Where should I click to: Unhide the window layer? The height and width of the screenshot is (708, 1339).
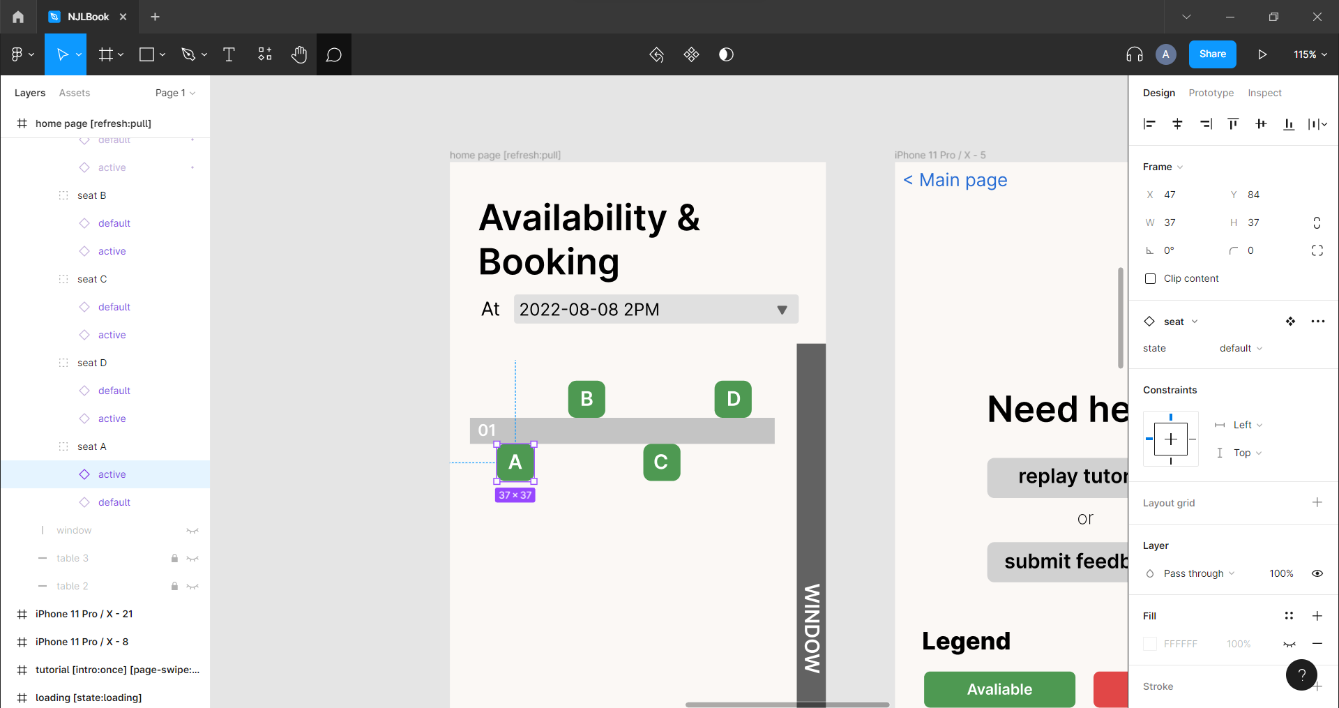pos(192,531)
